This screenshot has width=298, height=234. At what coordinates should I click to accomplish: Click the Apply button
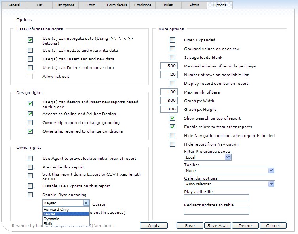tap(154, 226)
